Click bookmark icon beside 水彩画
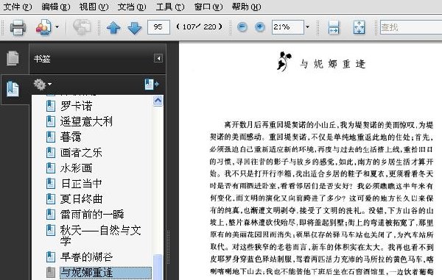This screenshot has height=280, width=442. point(51,168)
